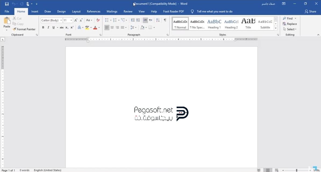321x172 pixels.
Task: Show or hide paragraph marks
Action: [165, 20]
